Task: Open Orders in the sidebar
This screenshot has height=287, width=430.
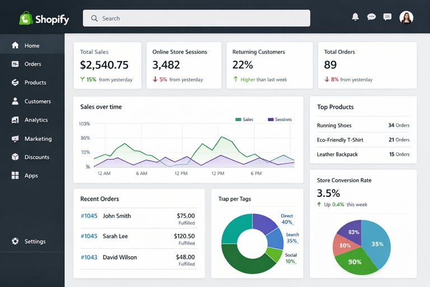Action: pos(32,64)
